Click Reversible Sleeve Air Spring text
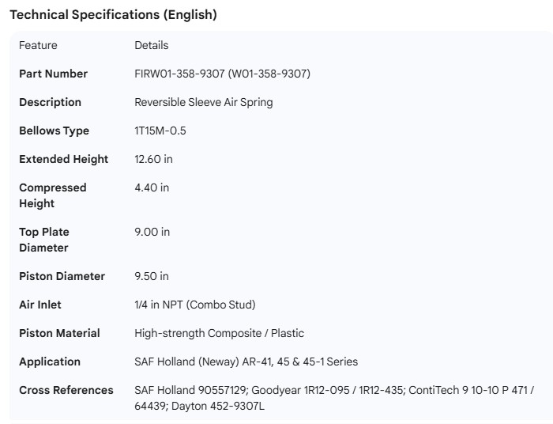The image size is (553, 424). 203,102
